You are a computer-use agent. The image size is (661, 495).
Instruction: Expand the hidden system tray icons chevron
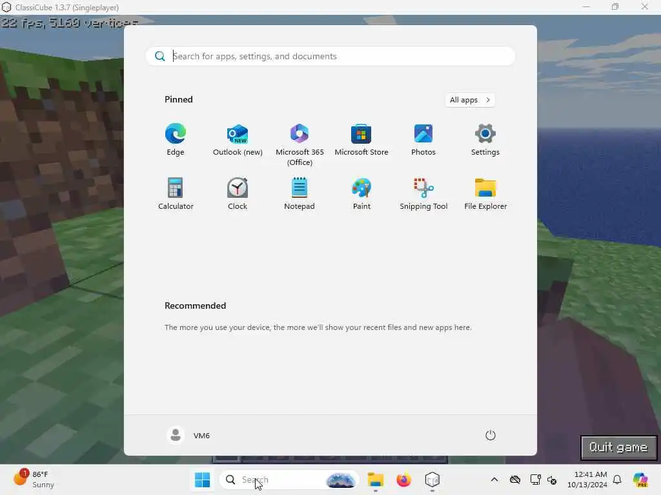(494, 480)
